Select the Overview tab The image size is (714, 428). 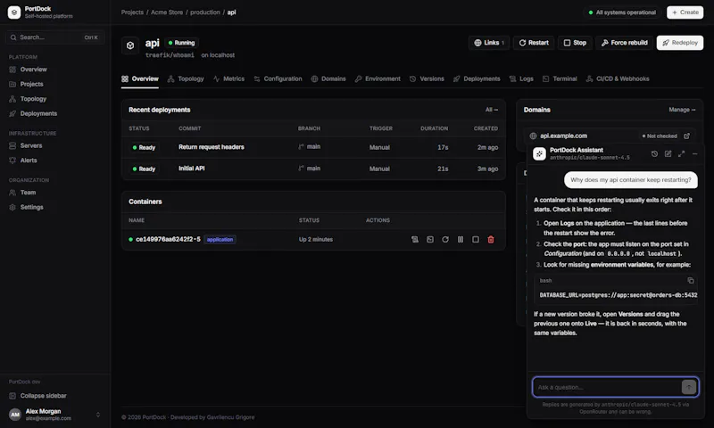140,78
